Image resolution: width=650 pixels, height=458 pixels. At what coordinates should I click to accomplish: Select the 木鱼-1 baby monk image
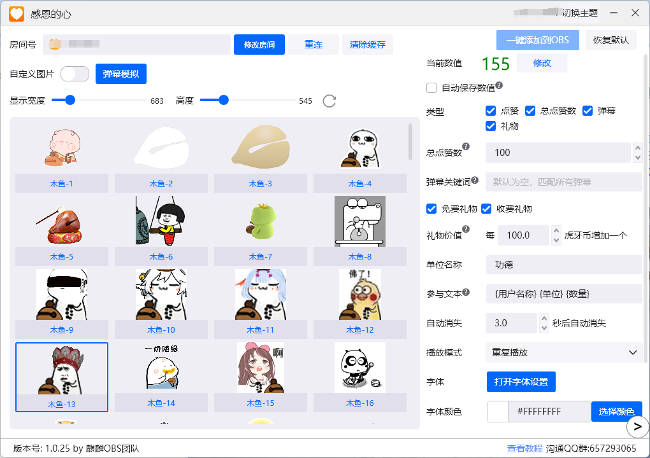click(62, 147)
